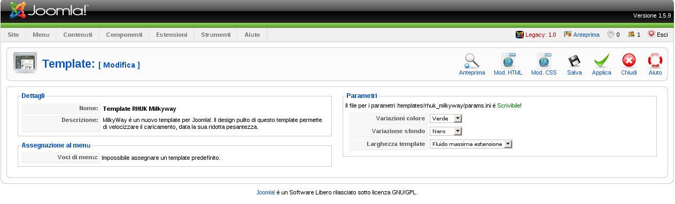675x204 pixels.
Task: Click the Impossibile assegnare un template predefinito text
Action: 161,158
